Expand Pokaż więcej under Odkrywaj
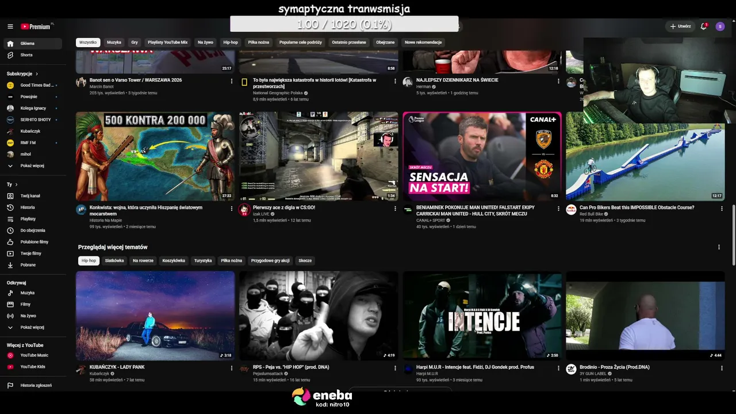Screen dimensions: 736x414 (32, 328)
